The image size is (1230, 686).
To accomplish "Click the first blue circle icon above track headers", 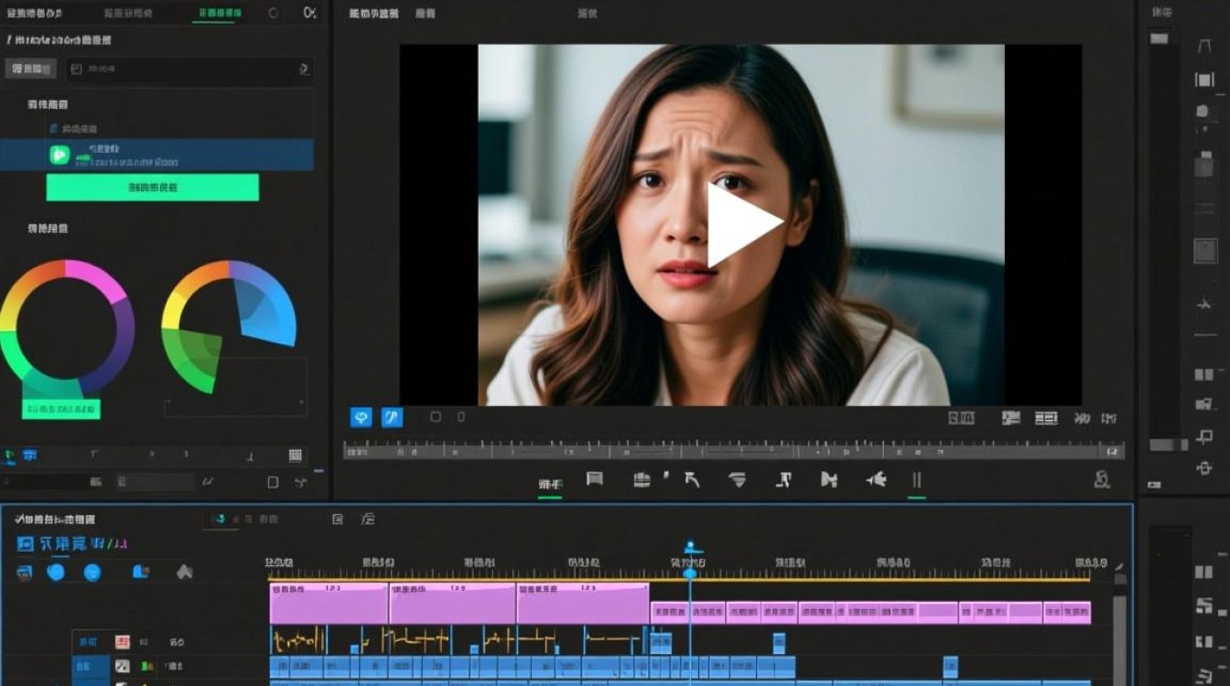I will (x=56, y=573).
